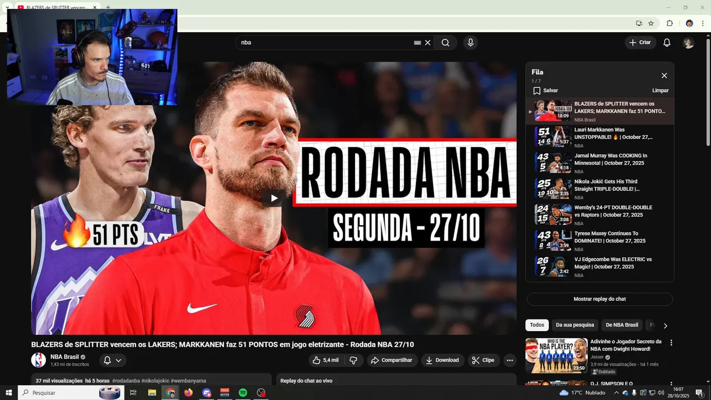Open the weather widget 17°C Nublado
This screenshot has width=711, height=400.
click(x=583, y=393)
